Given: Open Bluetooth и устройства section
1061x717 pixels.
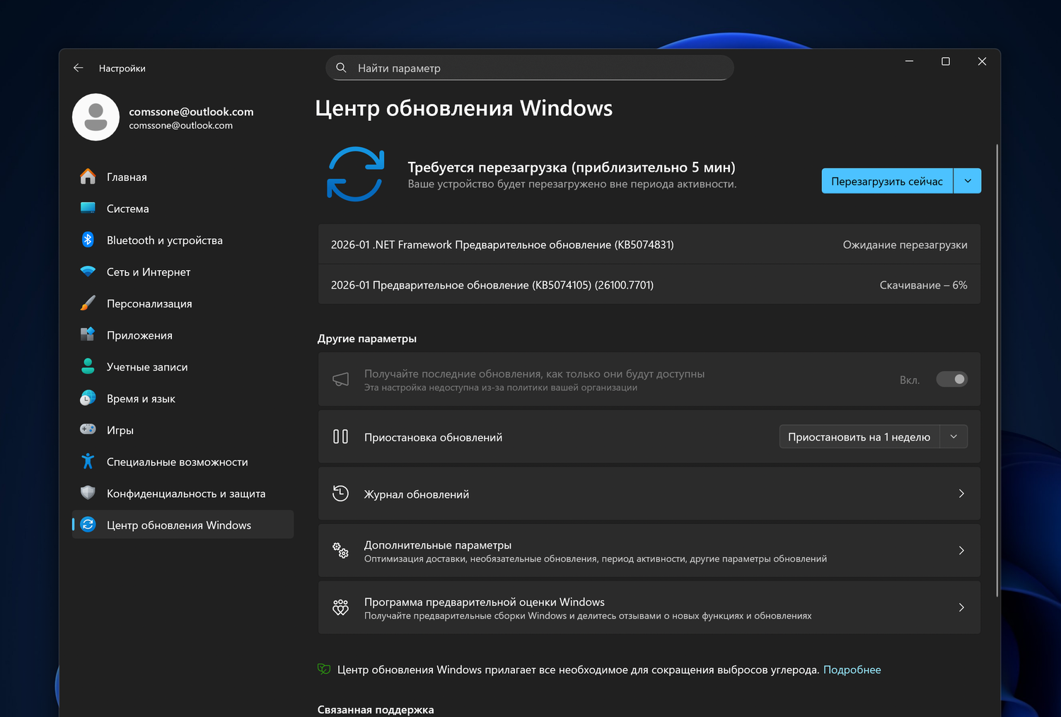Looking at the screenshot, I should [x=182, y=240].
